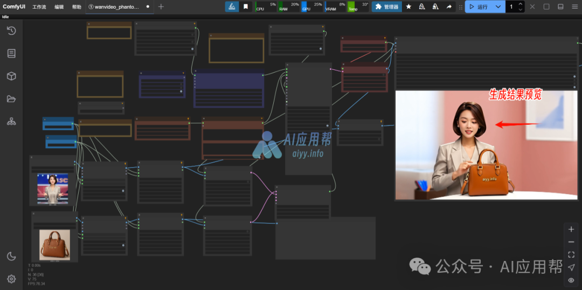The image size is (582, 290).
Task: Click the GPU usage monitor bar
Action: click(x=312, y=6)
